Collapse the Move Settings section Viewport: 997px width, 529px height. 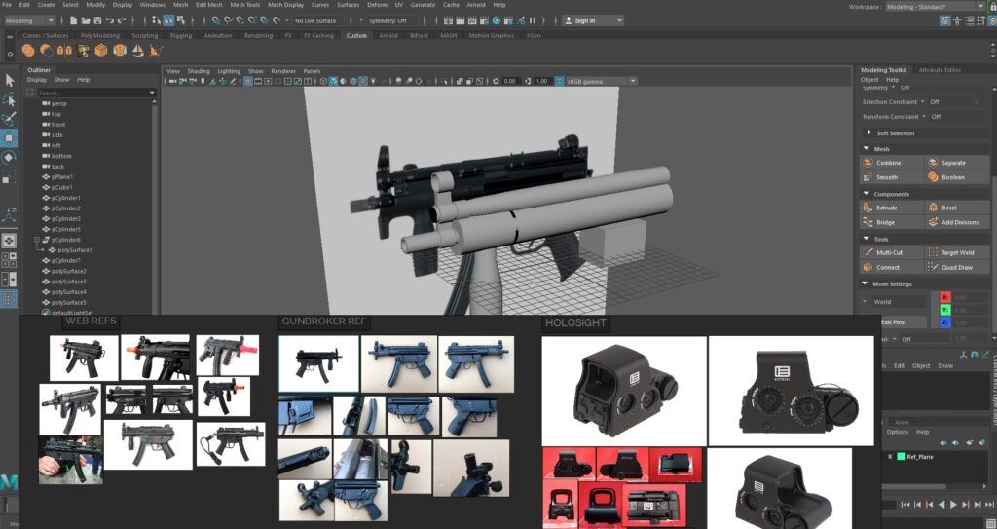pos(866,283)
